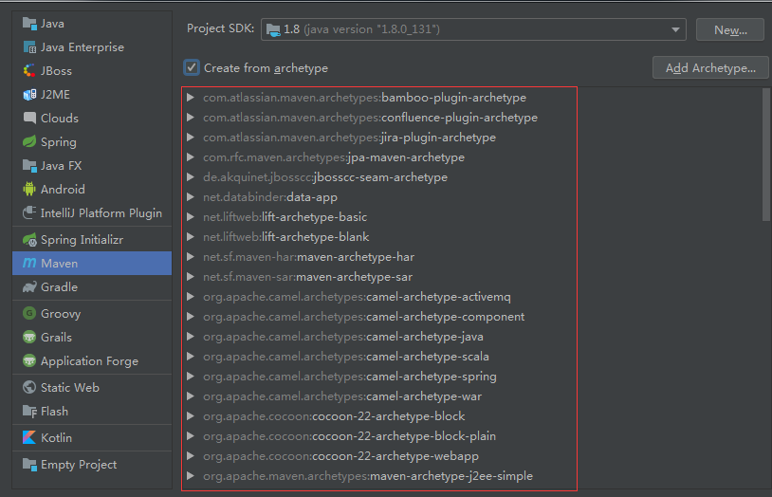Viewport: 772px width, 497px height.
Task: Expand the jira-plugin-archetype node
Action: [x=191, y=138]
